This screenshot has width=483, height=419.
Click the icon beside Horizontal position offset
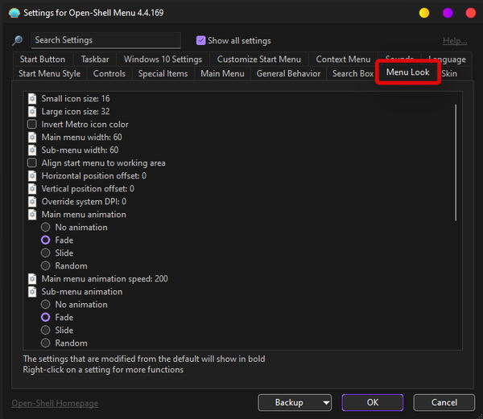32,175
